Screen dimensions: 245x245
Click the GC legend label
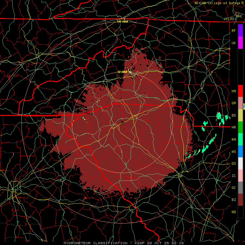coord(234,188)
